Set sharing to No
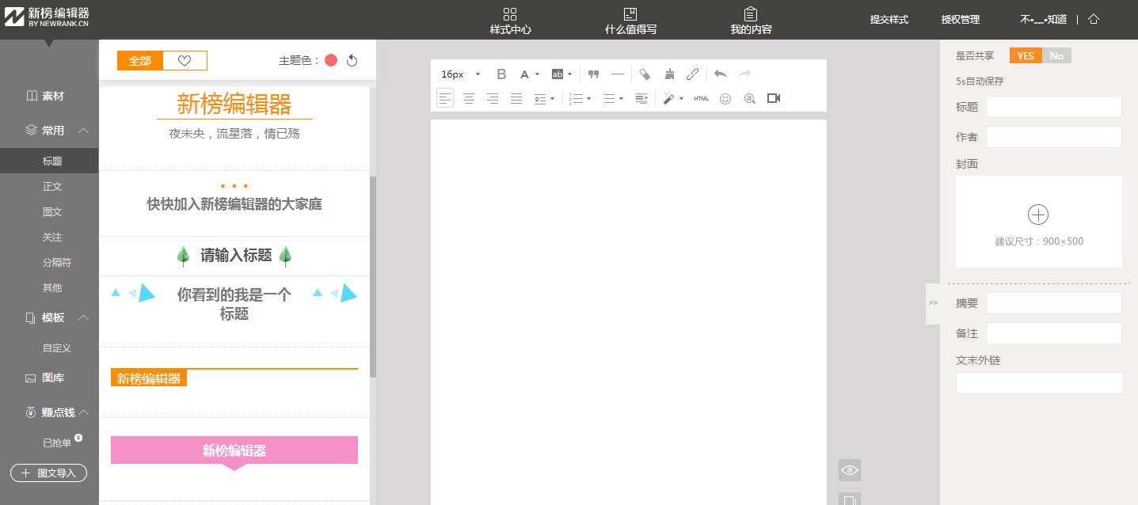Viewport: 1138px width, 505px height. pyautogui.click(x=1056, y=55)
